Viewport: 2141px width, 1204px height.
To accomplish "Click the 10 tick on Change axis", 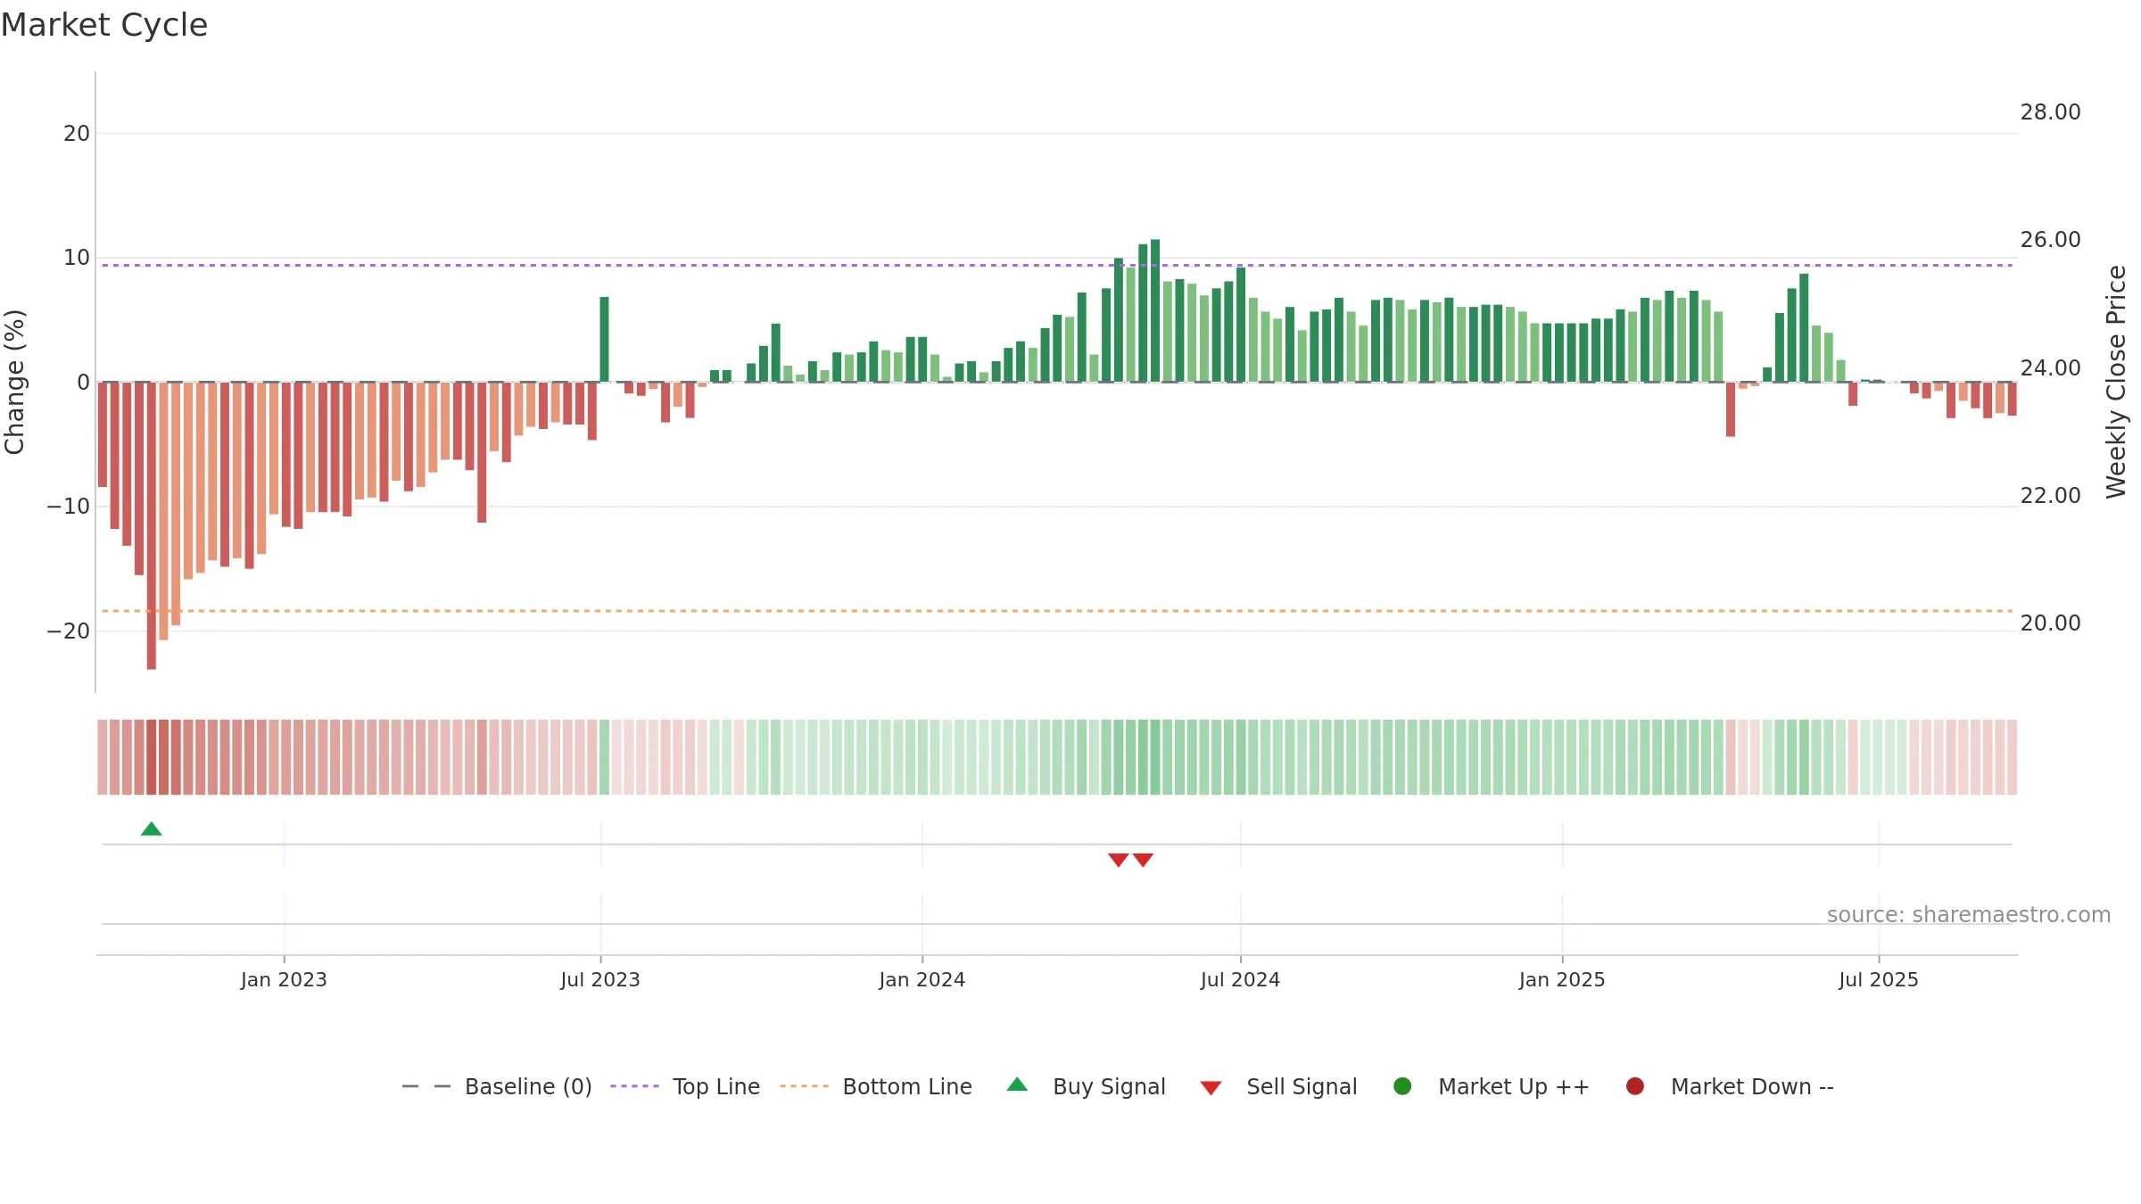I will [x=77, y=258].
